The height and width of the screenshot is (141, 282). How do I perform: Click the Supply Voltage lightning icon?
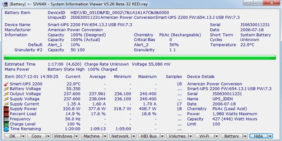click(6, 99)
